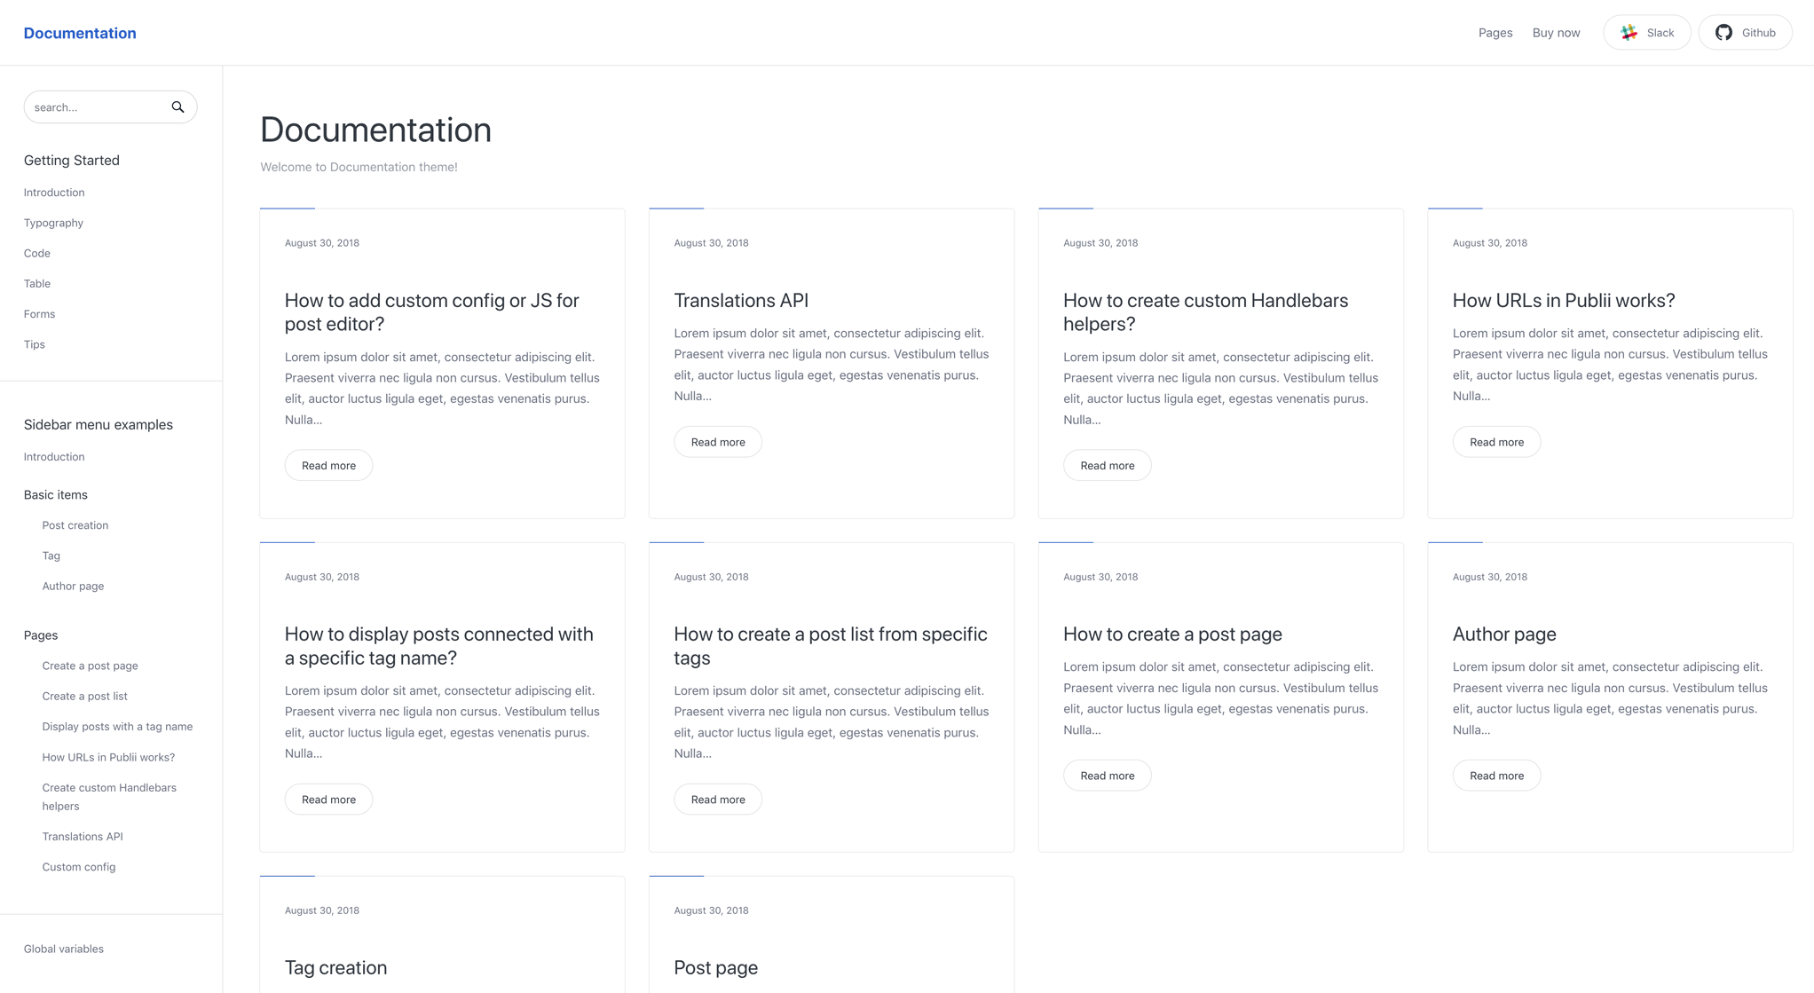Screen dimensions: 1814x993
Task: Open Post creation under Basic items
Action: click(75, 524)
